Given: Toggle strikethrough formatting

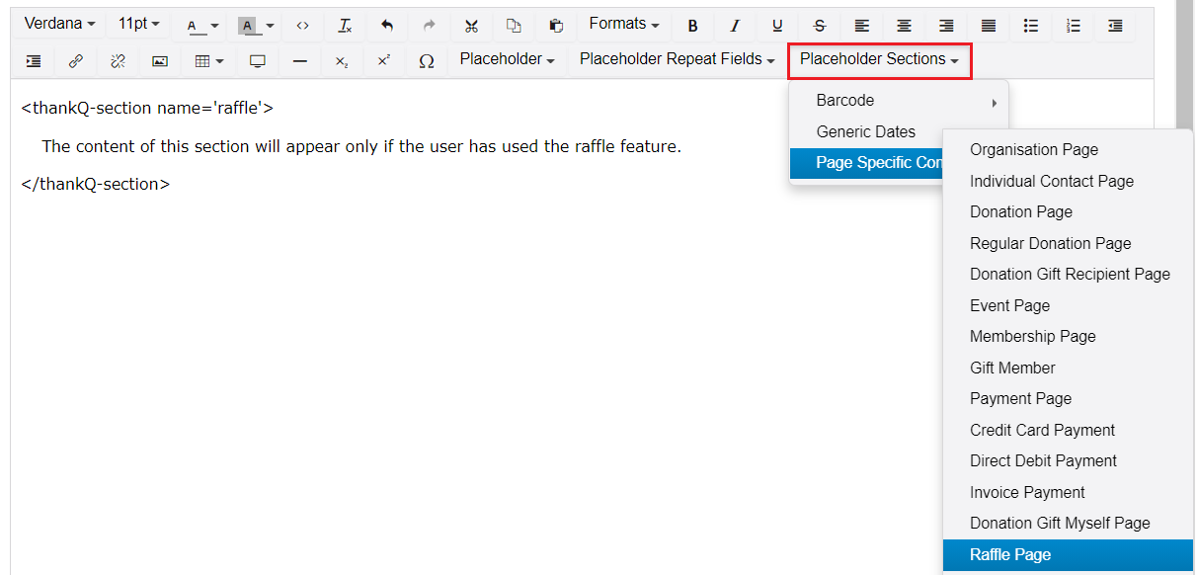Looking at the screenshot, I should pyautogui.click(x=819, y=27).
